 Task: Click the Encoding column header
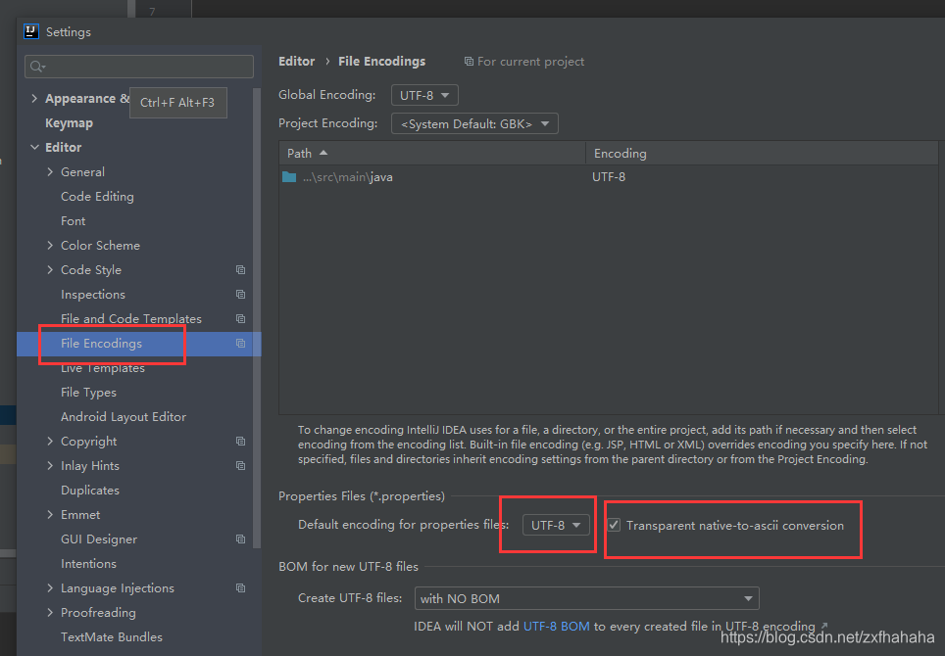pos(762,154)
